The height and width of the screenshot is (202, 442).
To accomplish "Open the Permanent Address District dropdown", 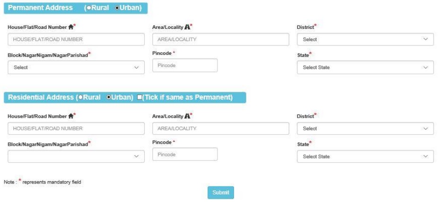I will [365, 39].
